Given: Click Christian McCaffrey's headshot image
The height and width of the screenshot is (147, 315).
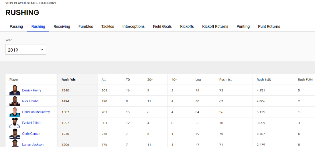Looking at the screenshot, I should [x=15, y=112].
